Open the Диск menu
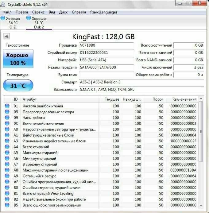This screenshot has width=209, height=213. [63, 12]
